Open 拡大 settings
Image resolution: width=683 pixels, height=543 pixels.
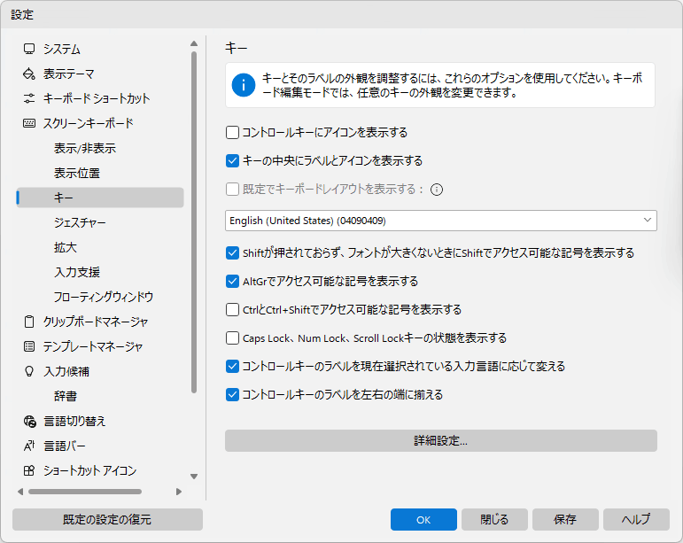pyautogui.click(x=66, y=248)
